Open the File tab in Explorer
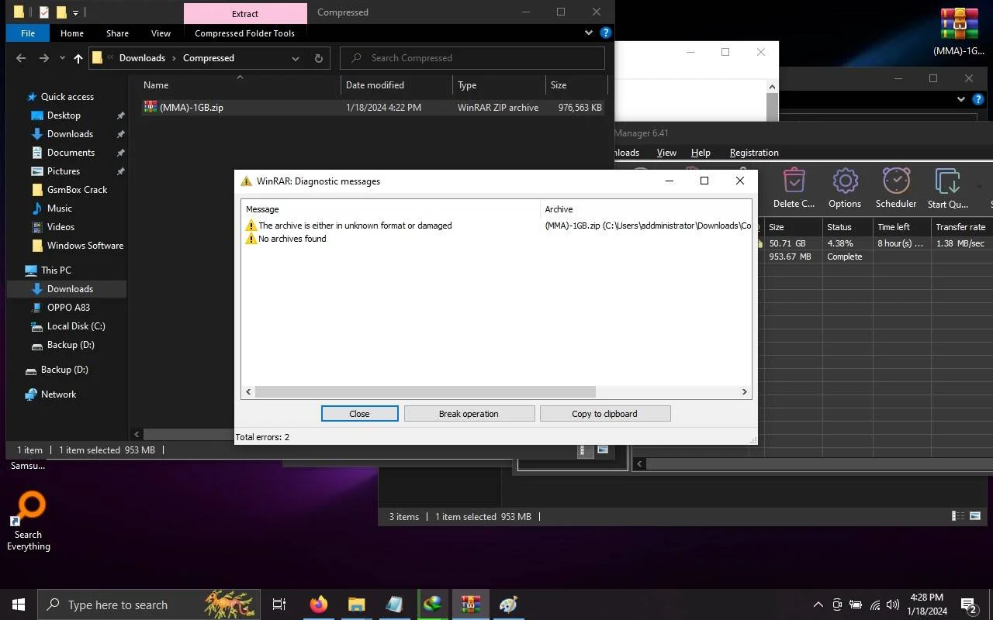The height and width of the screenshot is (620, 993). pyautogui.click(x=28, y=33)
